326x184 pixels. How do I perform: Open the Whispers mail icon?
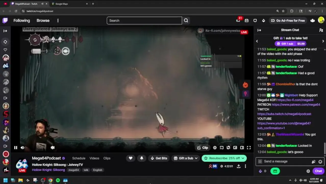247,20
